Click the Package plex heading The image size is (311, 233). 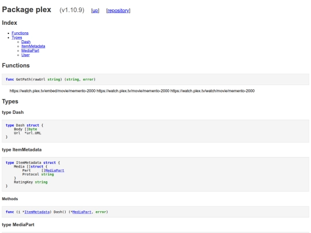tap(26, 10)
